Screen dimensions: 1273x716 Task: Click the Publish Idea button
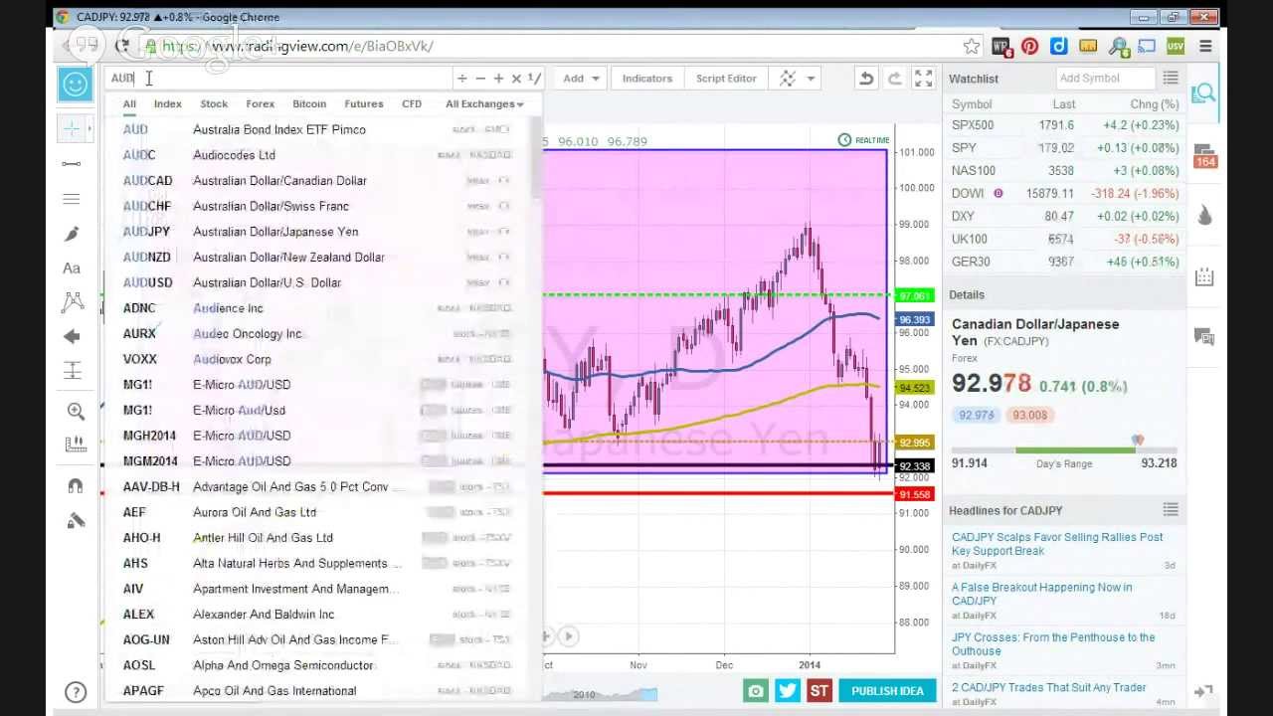[x=887, y=690]
